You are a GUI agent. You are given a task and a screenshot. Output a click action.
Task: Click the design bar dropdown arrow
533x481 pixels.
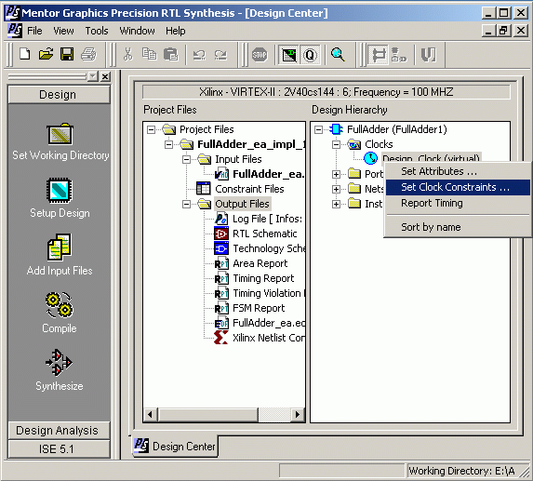coord(93,76)
